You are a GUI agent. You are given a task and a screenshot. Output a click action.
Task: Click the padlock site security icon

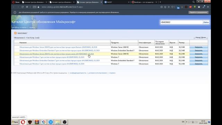tap(39, 7)
